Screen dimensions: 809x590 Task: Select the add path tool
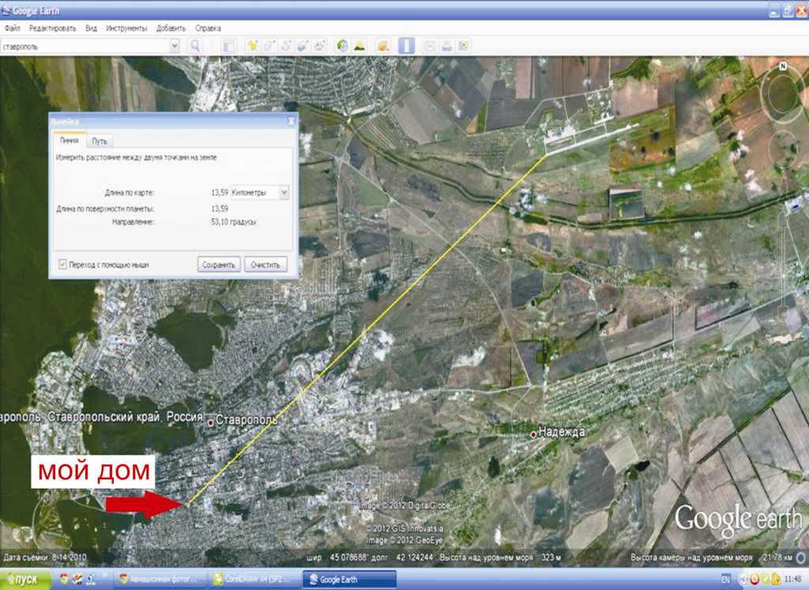click(x=286, y=46)
